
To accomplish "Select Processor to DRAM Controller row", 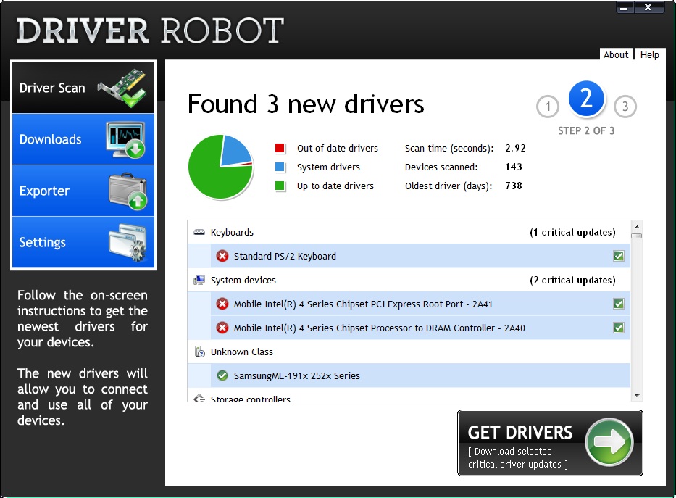I will [409, 328].
